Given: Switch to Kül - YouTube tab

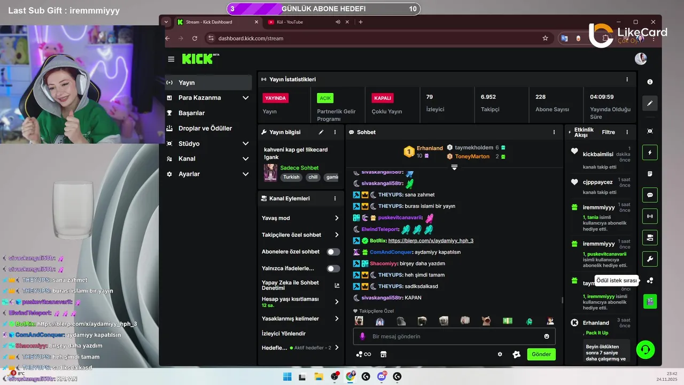Looking at the screenshot, I should pos(309,22).
